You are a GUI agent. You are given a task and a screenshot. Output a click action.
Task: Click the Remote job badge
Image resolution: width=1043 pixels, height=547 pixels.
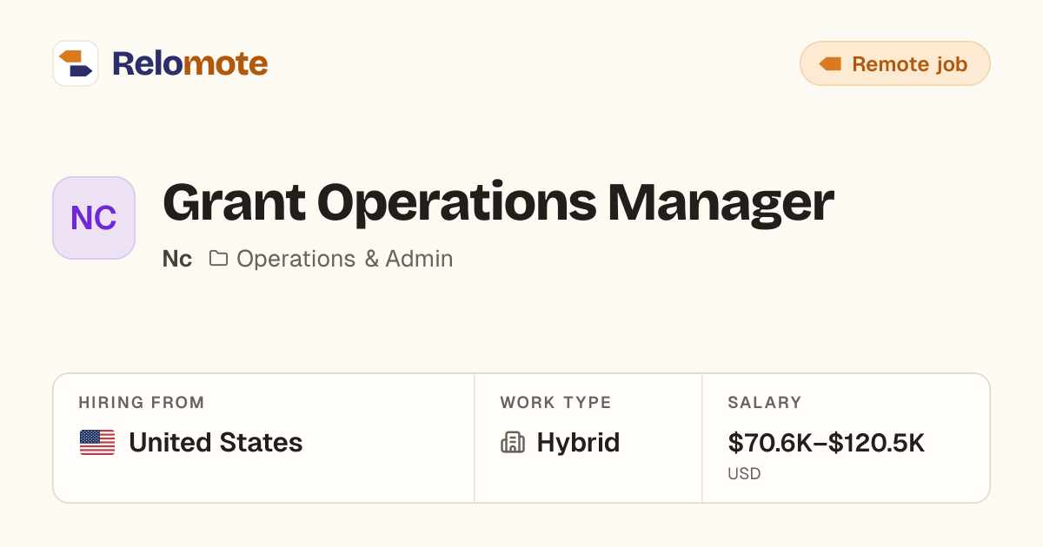(x=894, y=63)
